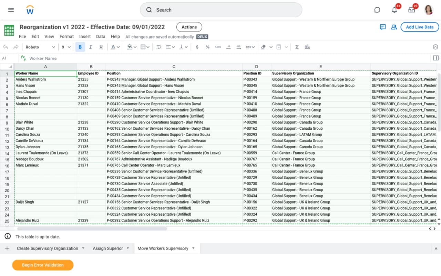Image resolution: width=441 pixels, height=276 pixels.
Task: Expand the Assign Superior sheet tab arrow
Action: [x=128, y=248]
